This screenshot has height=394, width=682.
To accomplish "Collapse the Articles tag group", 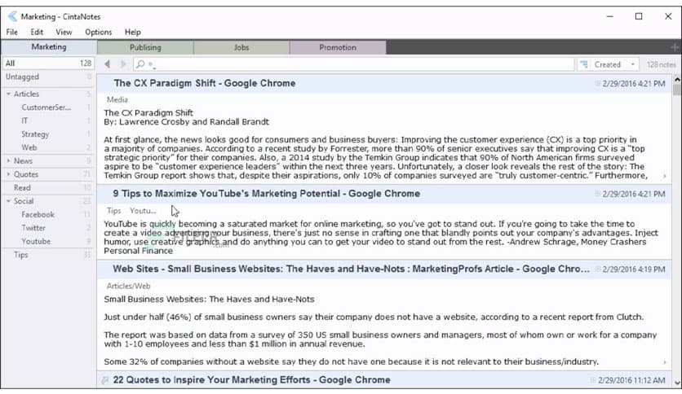I will [7, 94].
